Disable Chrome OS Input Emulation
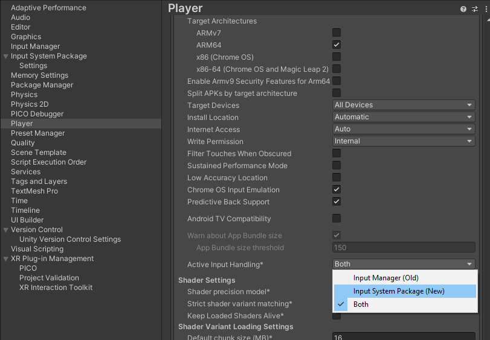 [337, 189]
